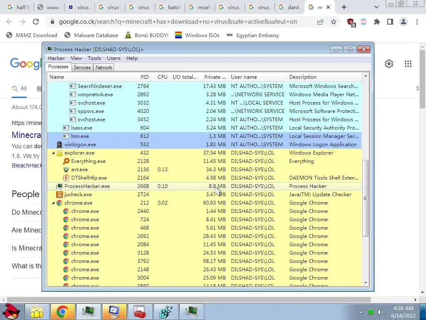The height and width of the screenshot is (320, 426).
Task: Open a new Chrome tab
Action: [344, 7]
